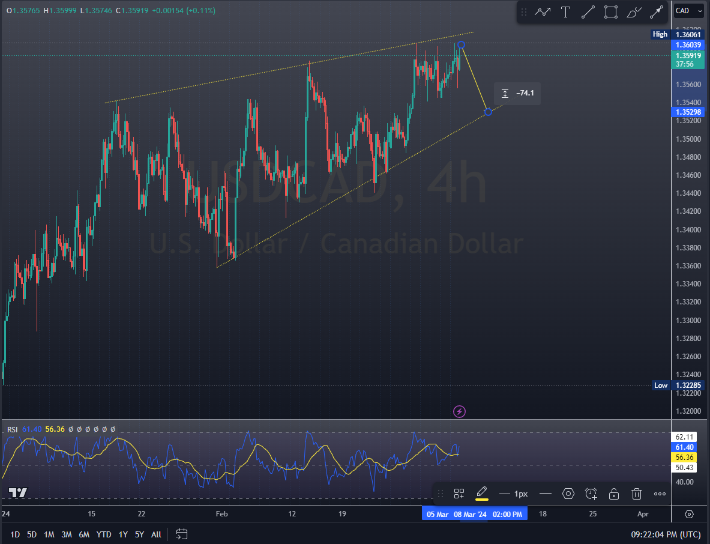Select the Trend line drawing tool
The image size is (710, 544).
pos(588,12)
